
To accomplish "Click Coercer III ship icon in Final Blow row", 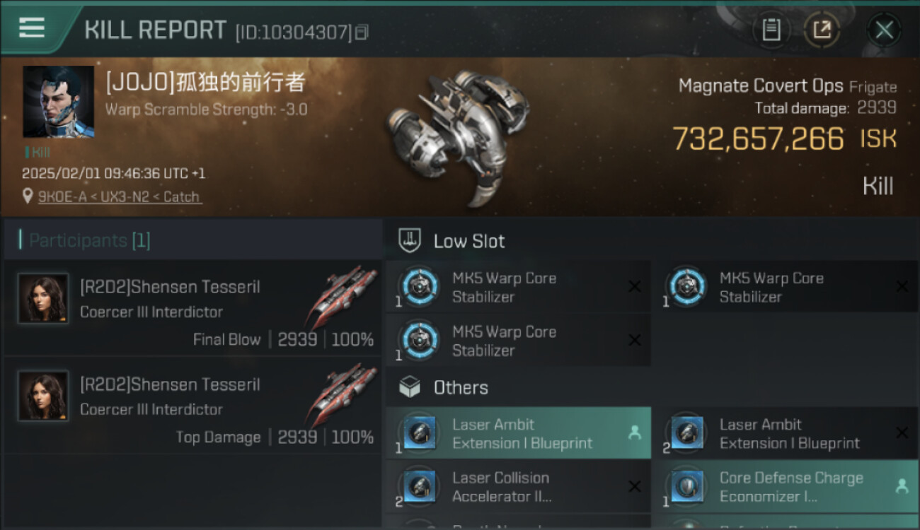I will (344, 297).
